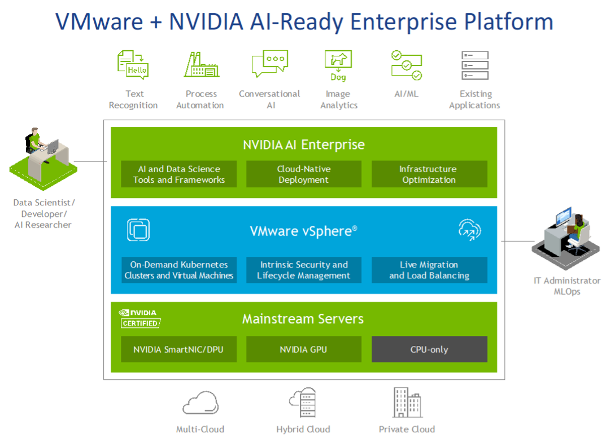615x443 pixels.
Task: Select the Existing Applications server stack icon
Action: point(475,65)
